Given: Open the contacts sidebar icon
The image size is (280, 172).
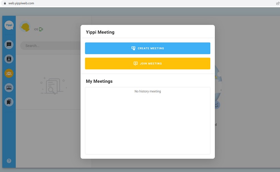Looking at the screenshot, I should 9,59.
